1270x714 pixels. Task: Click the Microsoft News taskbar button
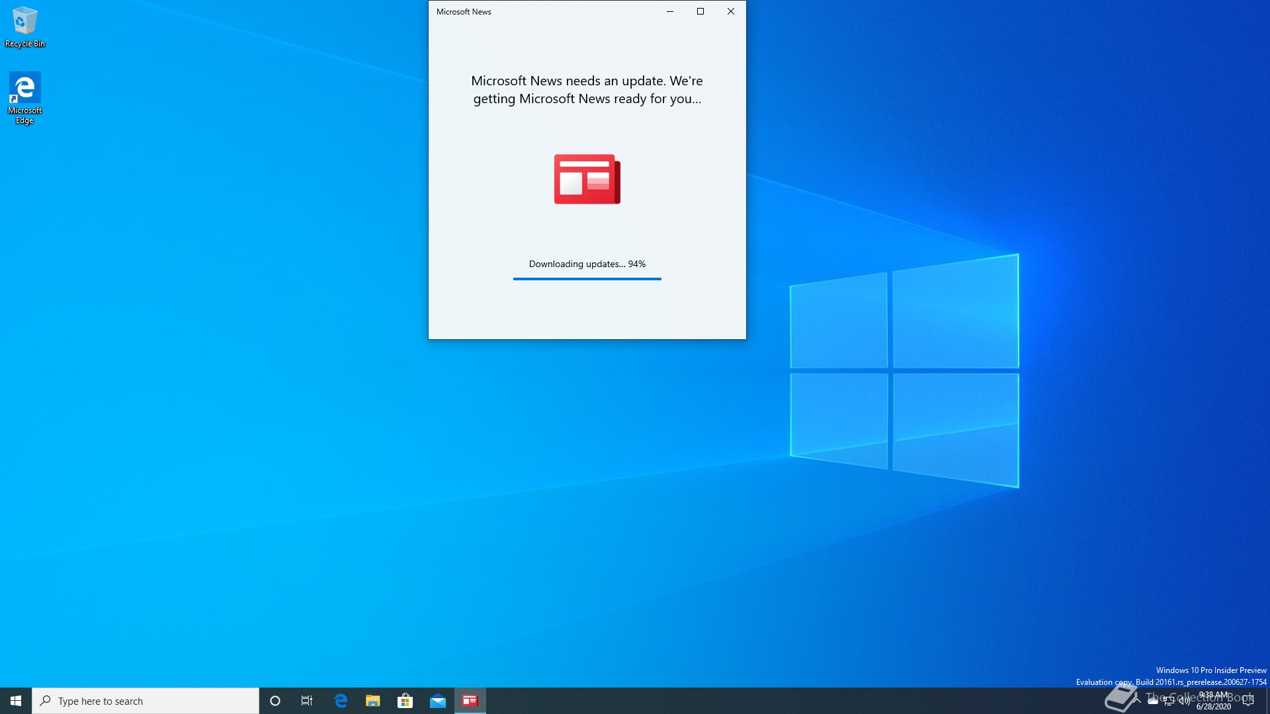(470, 701)
